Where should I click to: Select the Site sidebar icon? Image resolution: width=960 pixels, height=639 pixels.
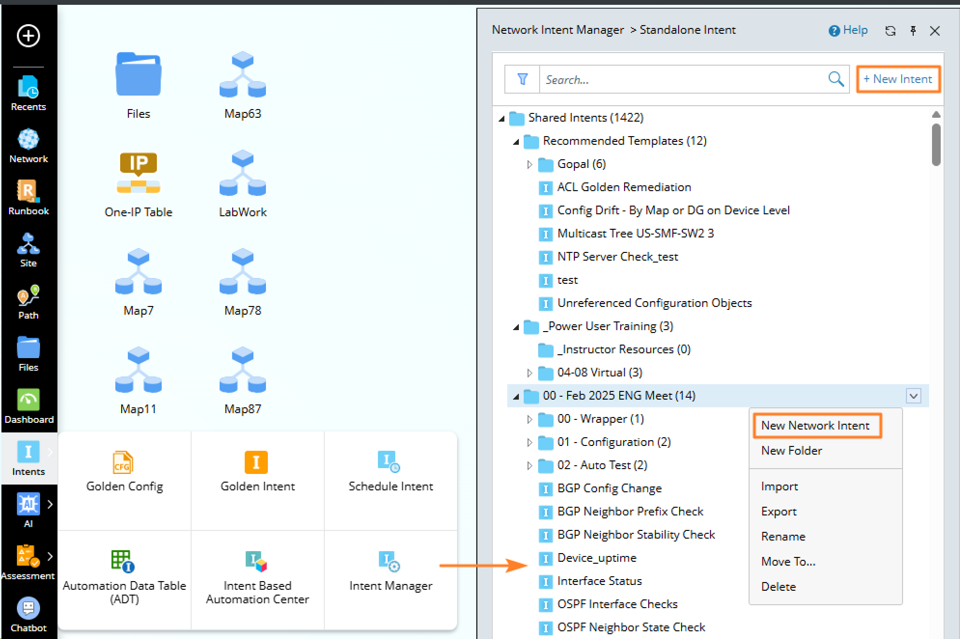[28, 250]
